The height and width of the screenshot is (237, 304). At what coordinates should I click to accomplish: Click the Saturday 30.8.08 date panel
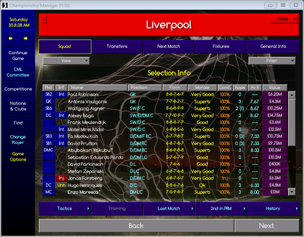[x=19, y=22]
